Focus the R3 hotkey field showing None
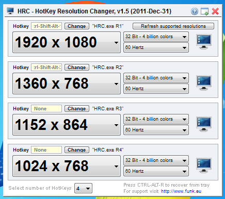The image size is (225, 199). [46, 109]
